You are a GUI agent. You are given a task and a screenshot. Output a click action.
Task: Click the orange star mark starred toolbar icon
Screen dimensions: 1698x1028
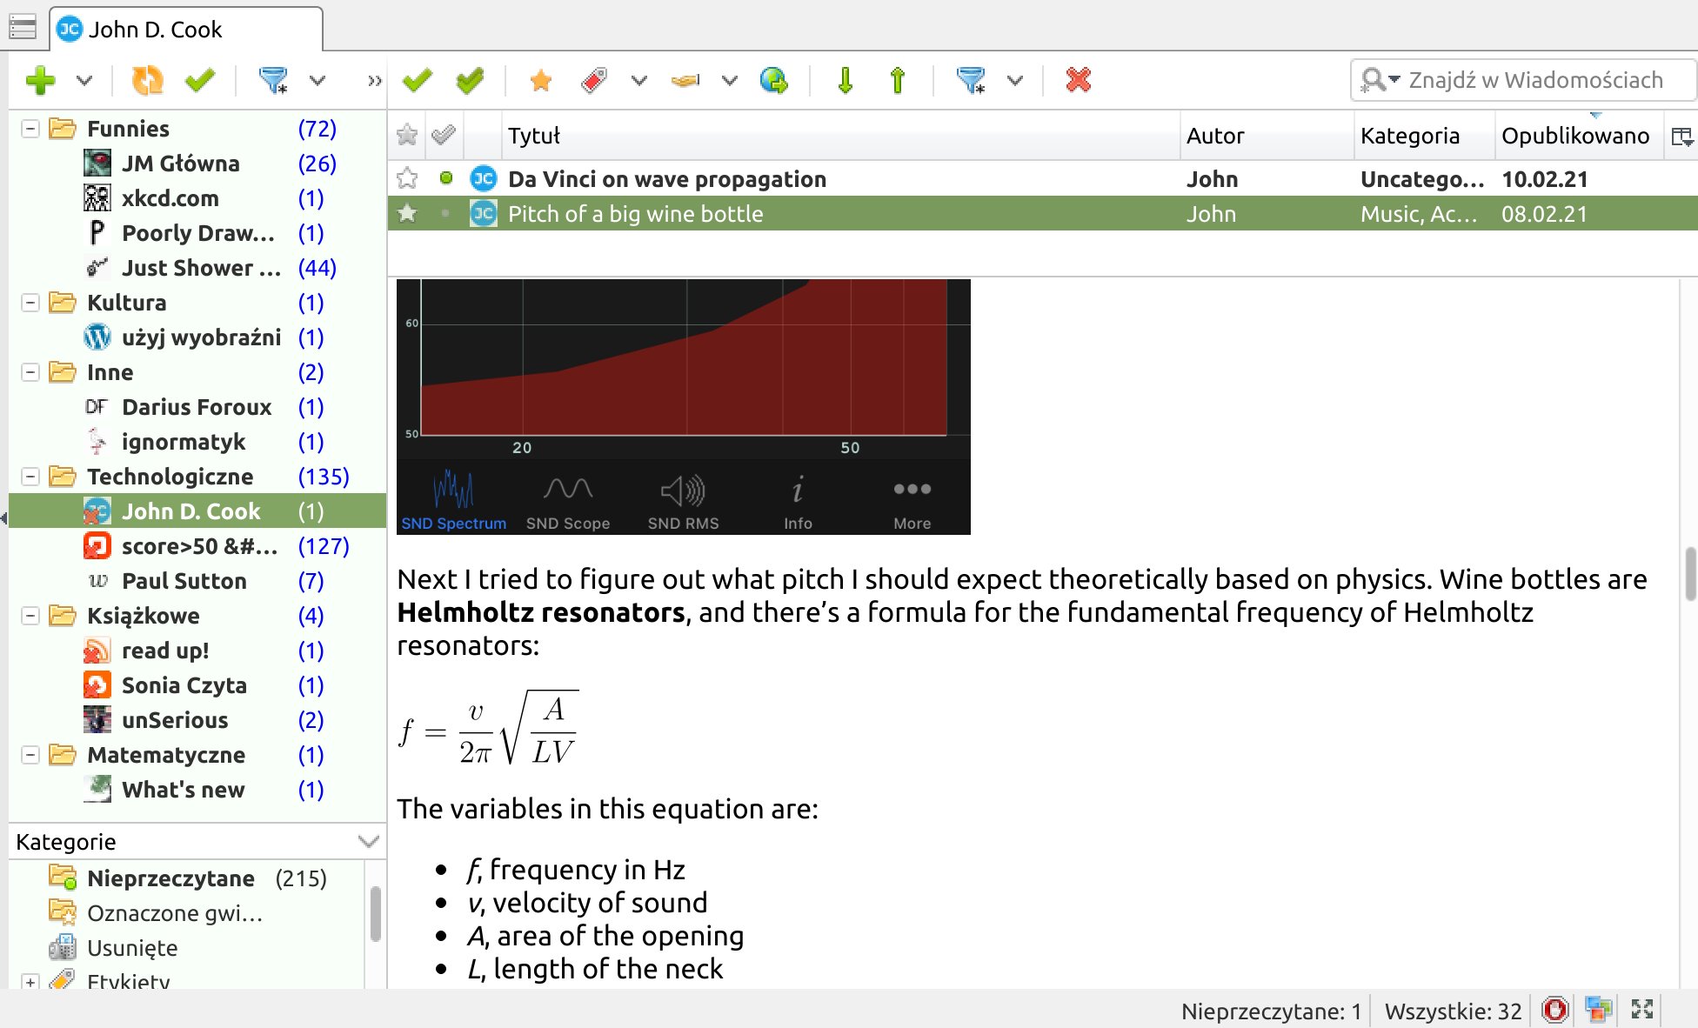(540, 81)
